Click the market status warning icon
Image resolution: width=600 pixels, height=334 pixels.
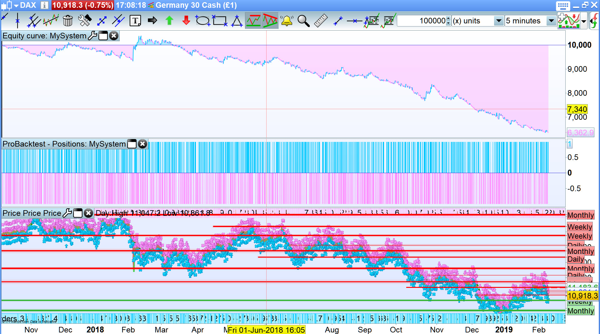(151, 5)
